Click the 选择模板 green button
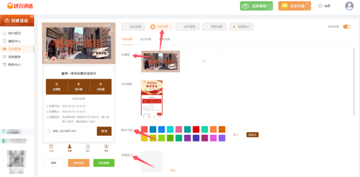The image size is (360, 177). pyautogui.click(x=256, y=6)
